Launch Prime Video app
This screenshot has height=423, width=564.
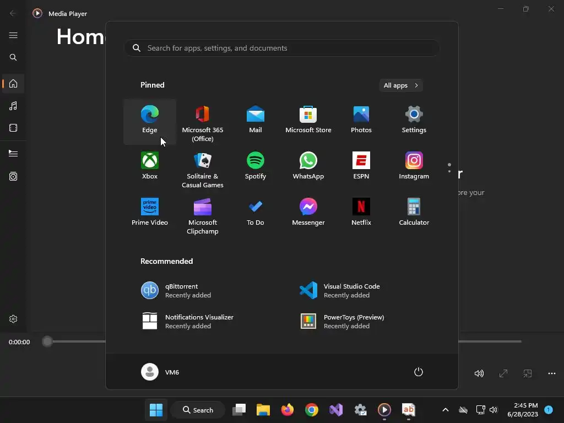[x=150, y=214]
